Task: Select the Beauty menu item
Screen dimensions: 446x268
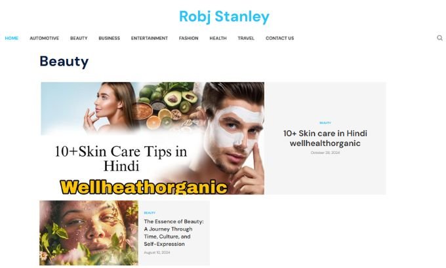Action: 79,38
